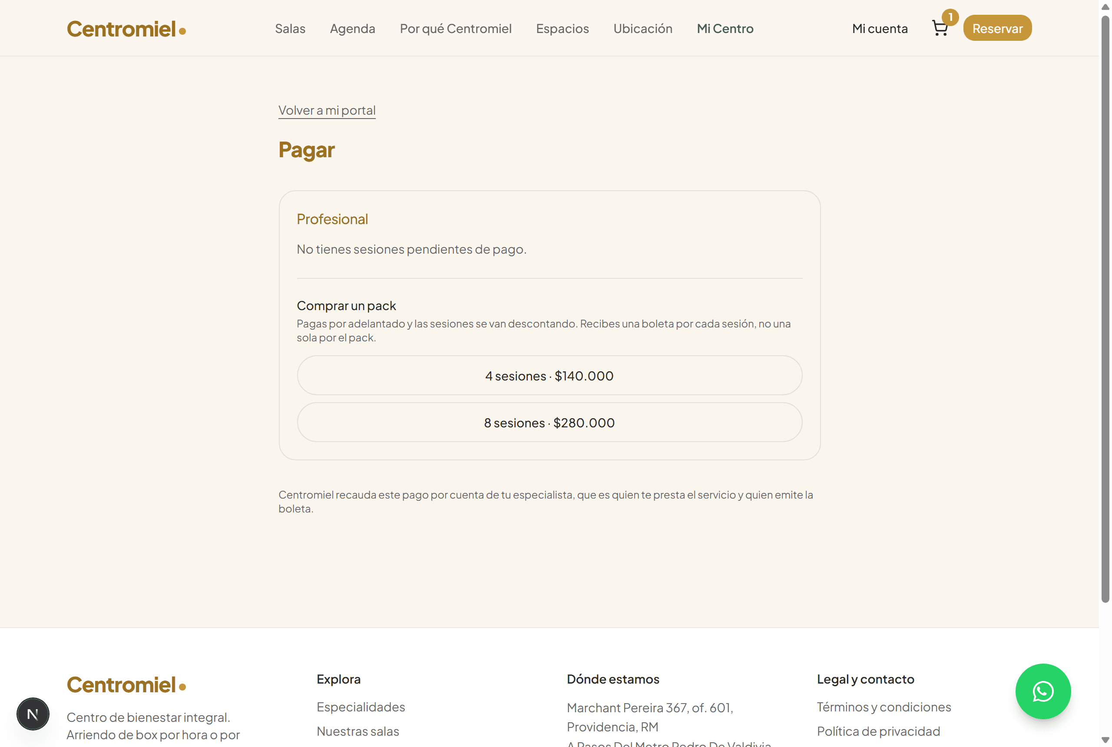
Task: Buy the 4 sesiones $140.000 pack
Action: click(x=549, y=375)
